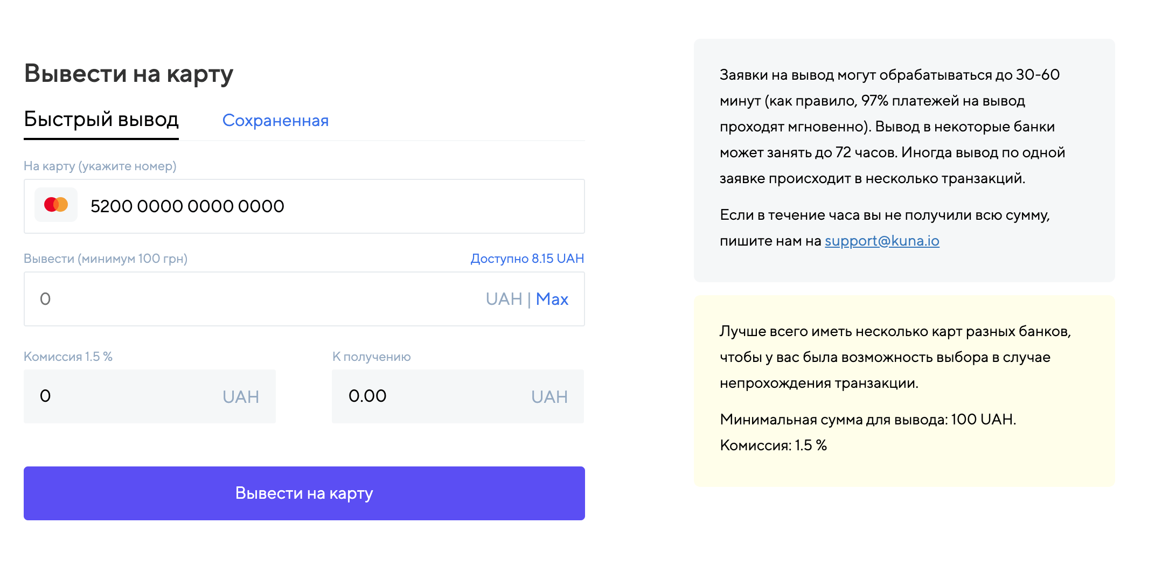Image resolution: width=1155 pixels, height=572 pixels.
Task: Click the Комиссия 1.5 % label
Action: click(x=68, y=357)
